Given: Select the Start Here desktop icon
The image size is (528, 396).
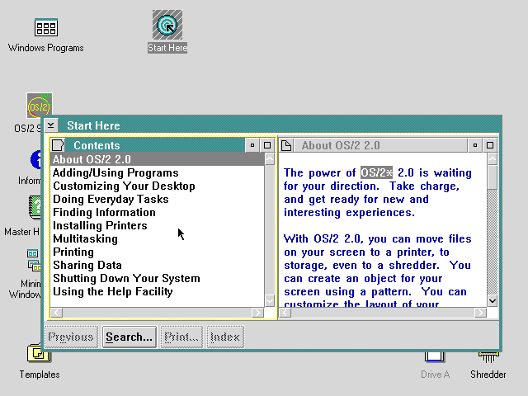Looking at the screenshot, I should [x=167, y=25].
